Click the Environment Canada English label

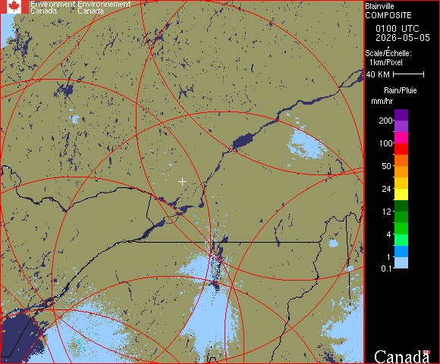click(x=53, y=8)
